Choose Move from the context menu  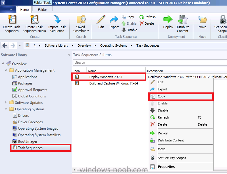point(181,149)
